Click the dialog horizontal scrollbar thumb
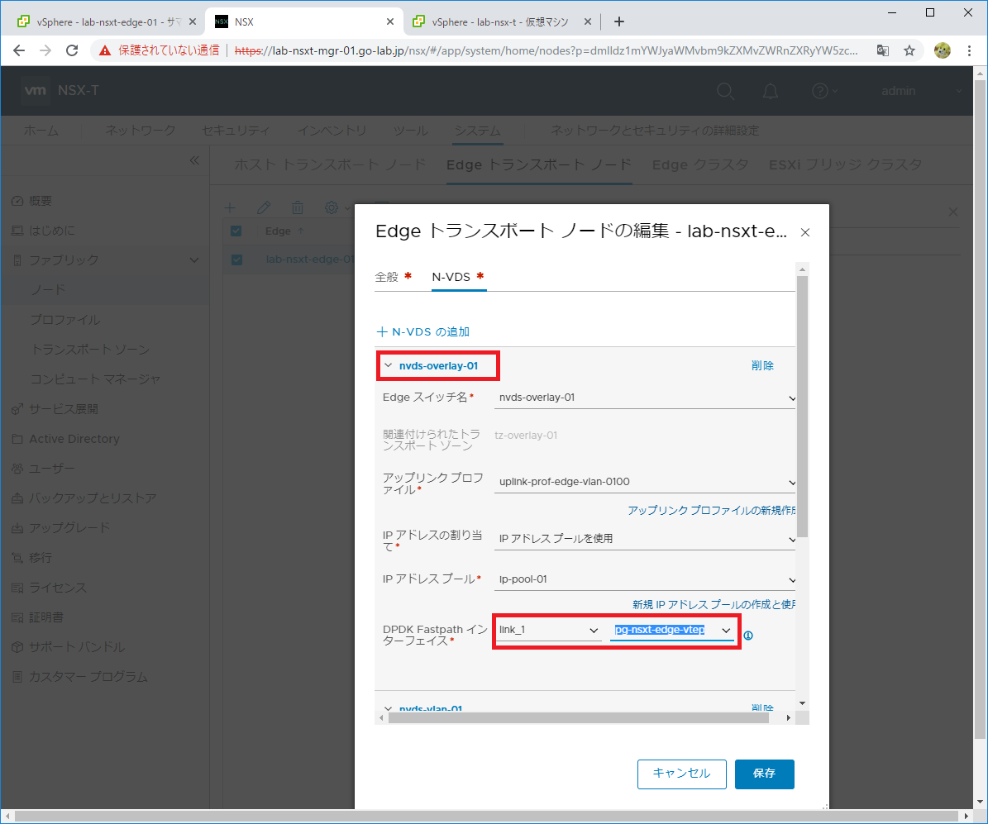The height and width of the screenshot is (824, 988). (x=578, y=717)
